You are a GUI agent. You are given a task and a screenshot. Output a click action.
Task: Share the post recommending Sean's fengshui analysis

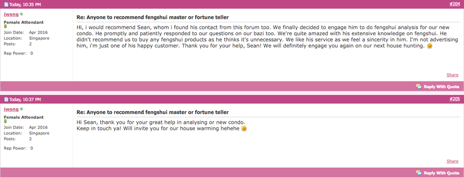coord(453,75)
